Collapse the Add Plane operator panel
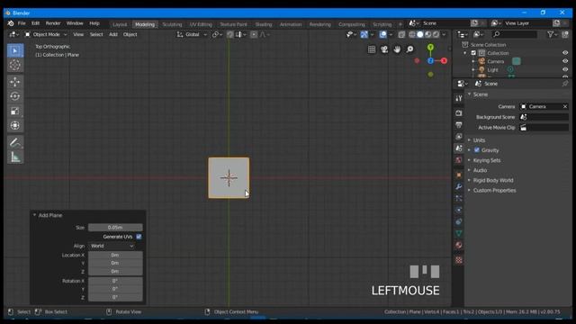Image resolution: width=576 pixels, height=324 pixels. (34, 215)
